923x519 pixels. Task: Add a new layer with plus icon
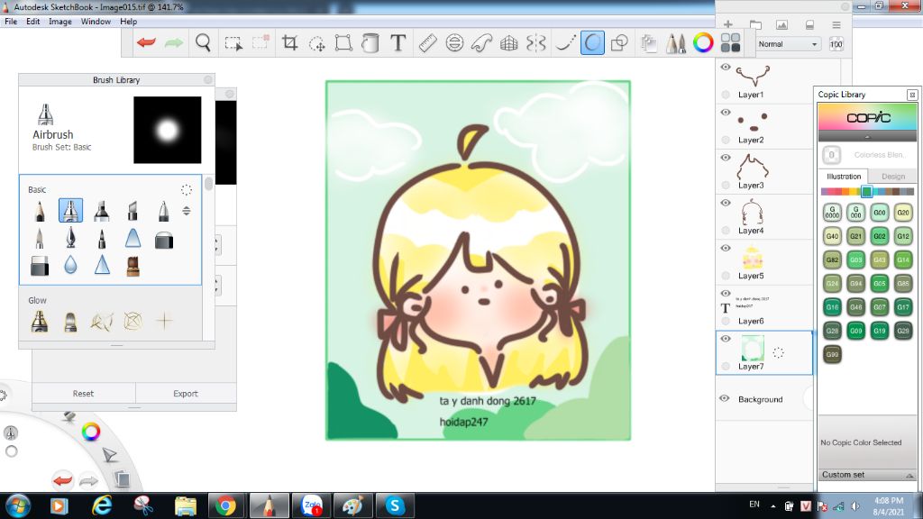(x=728, y=24)
